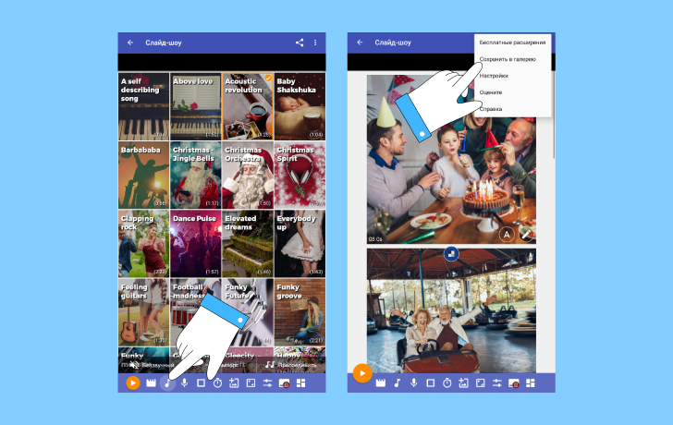
Task: Open the three-dot overflow menu on left screen
Action: (x=315, y=42)
